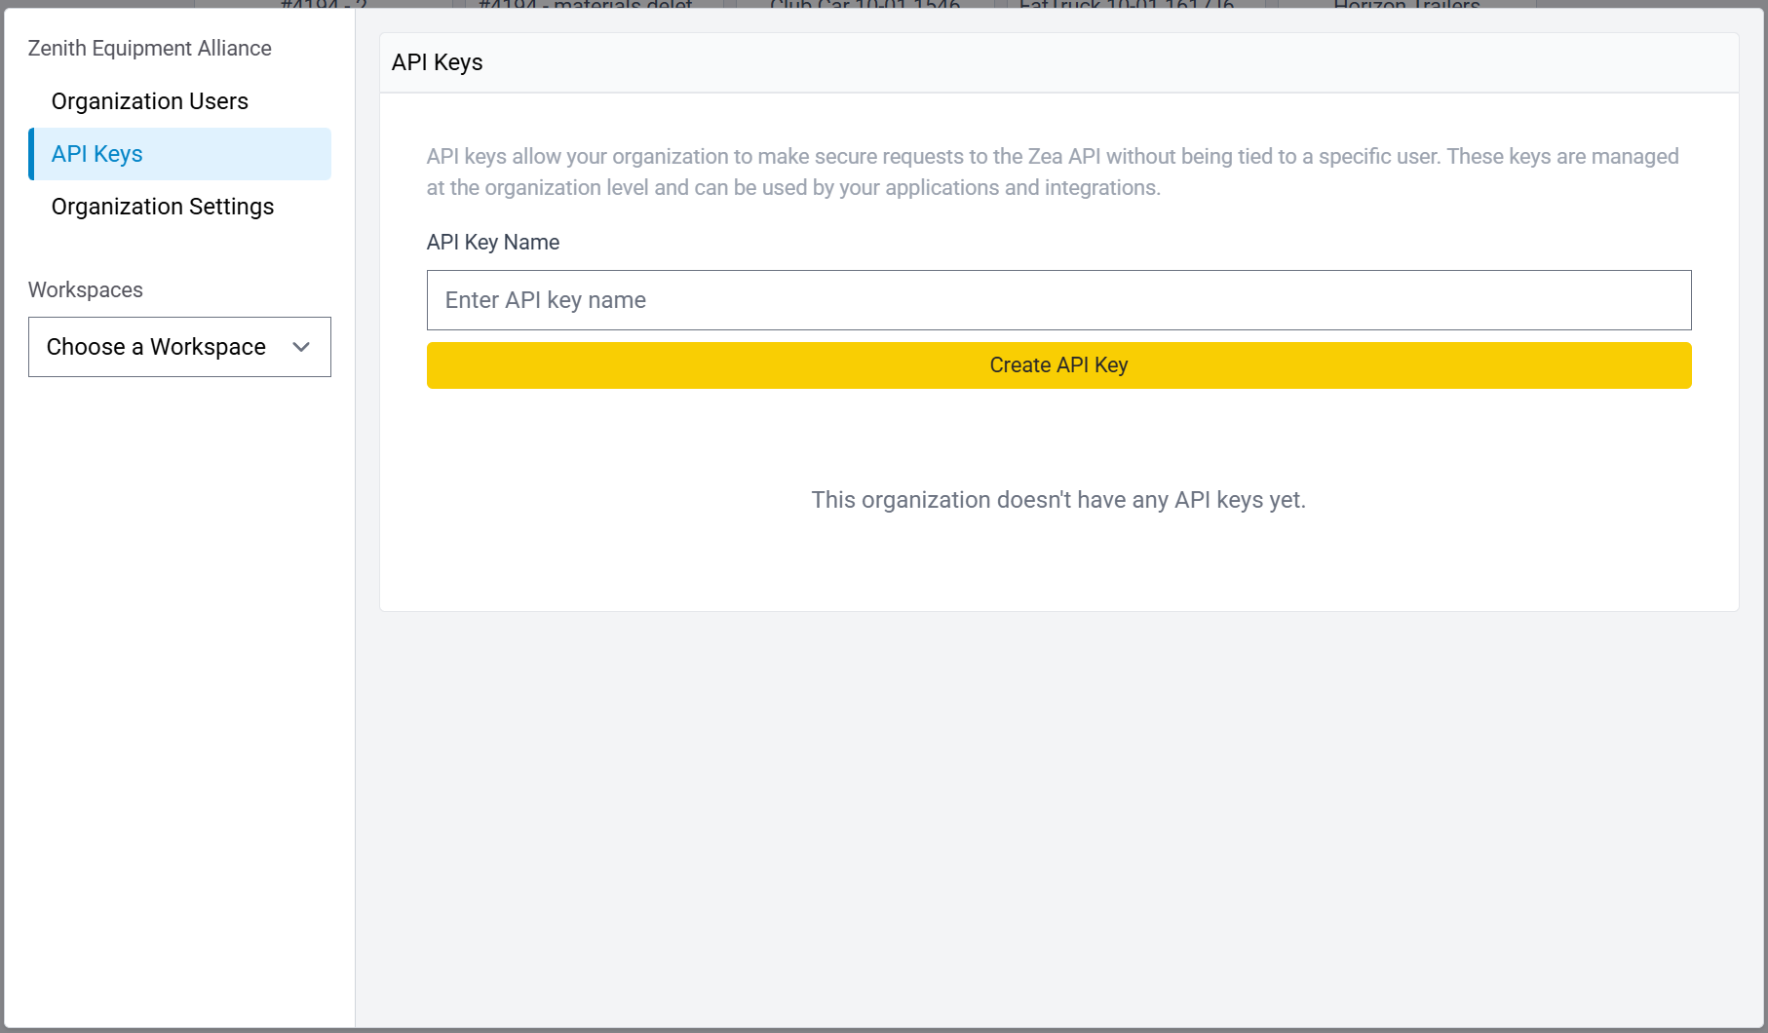Screen dimensions: 1768x1033
Task: Expand the Choose a Workspace dropdown
Action: click(179, 347)
